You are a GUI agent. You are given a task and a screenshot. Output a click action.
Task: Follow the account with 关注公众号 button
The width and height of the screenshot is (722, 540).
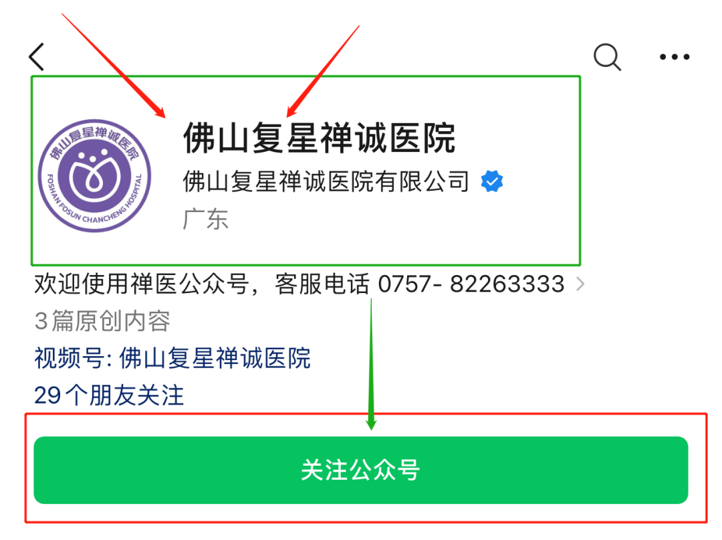pos(361,470)
